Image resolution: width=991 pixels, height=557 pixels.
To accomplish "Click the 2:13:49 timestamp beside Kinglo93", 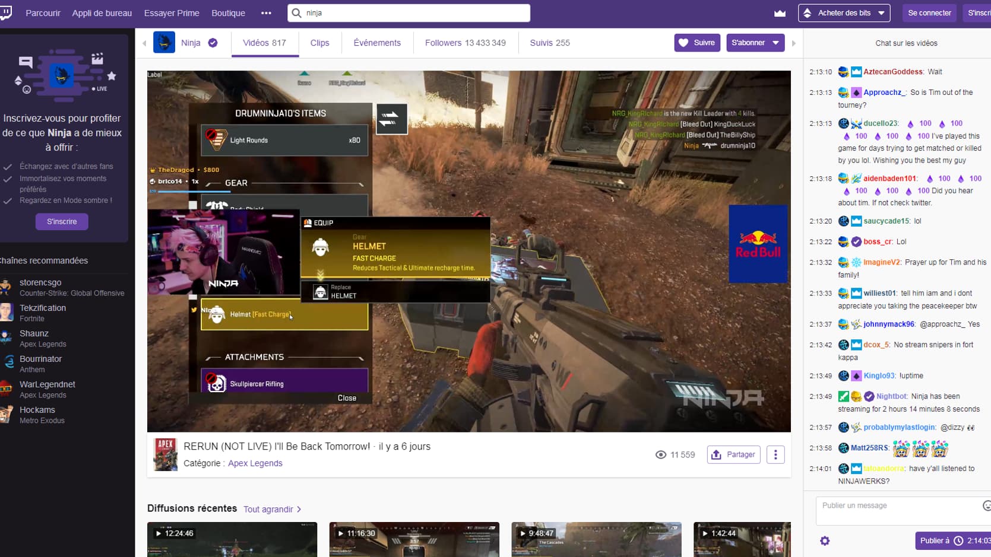I will pyautogui.click(x=821, y=376).
